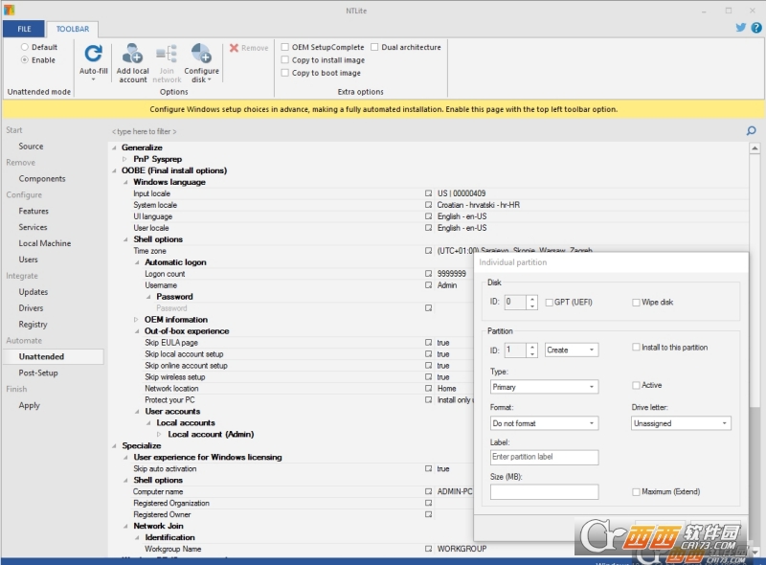Click the Remove red X button
Screen dimensions: 766x565
[x=249, y=48]
